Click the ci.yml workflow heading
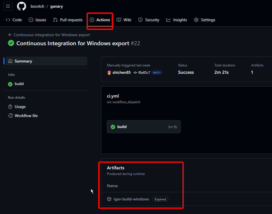 (x=113, y=96)
